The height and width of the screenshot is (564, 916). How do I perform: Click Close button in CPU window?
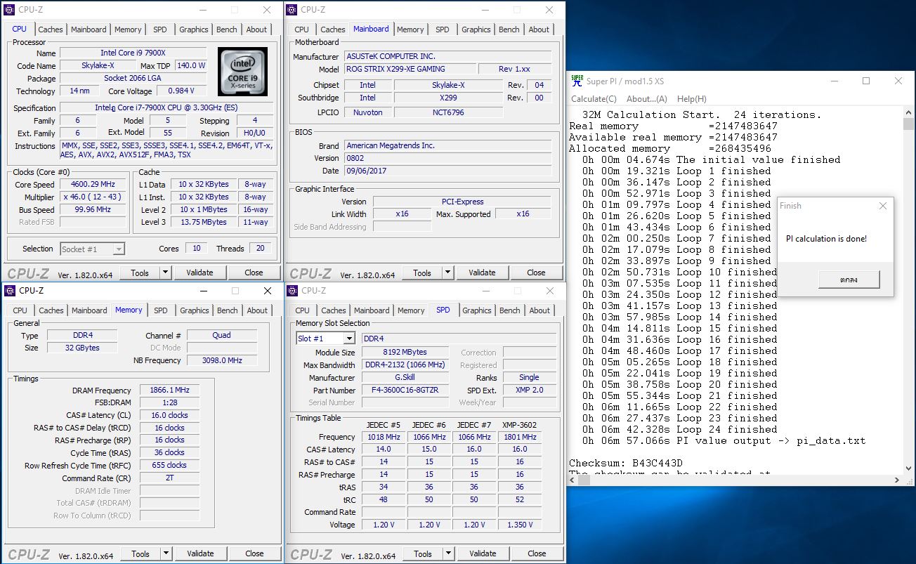pos(254,273)
